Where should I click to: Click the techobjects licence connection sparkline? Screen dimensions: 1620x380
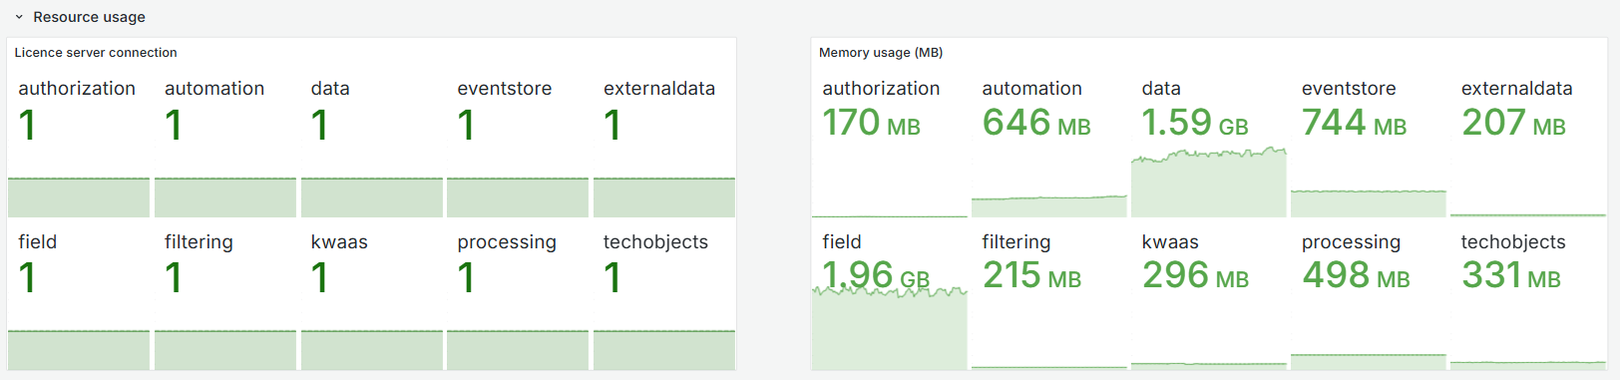664,350
